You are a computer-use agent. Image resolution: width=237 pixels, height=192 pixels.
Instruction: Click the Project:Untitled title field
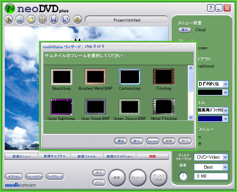point(127,20)
